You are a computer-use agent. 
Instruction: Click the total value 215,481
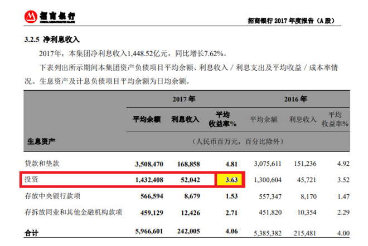click(305, 233)
